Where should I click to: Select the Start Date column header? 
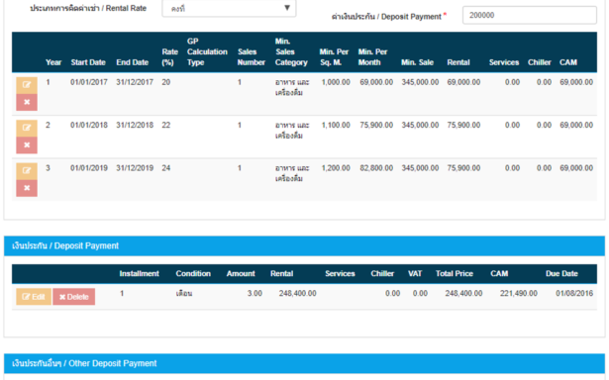coord(88,62)
